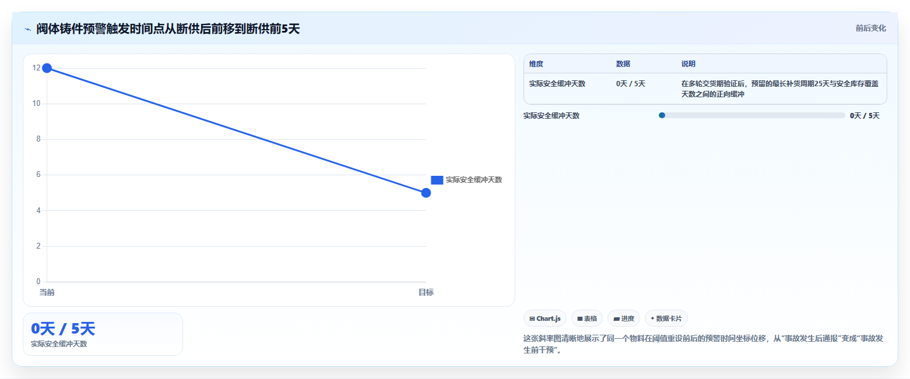Click the progress bar for 实际安全缓冲天数
Viewport: 910px width, 379px height.
pos(752,115)
